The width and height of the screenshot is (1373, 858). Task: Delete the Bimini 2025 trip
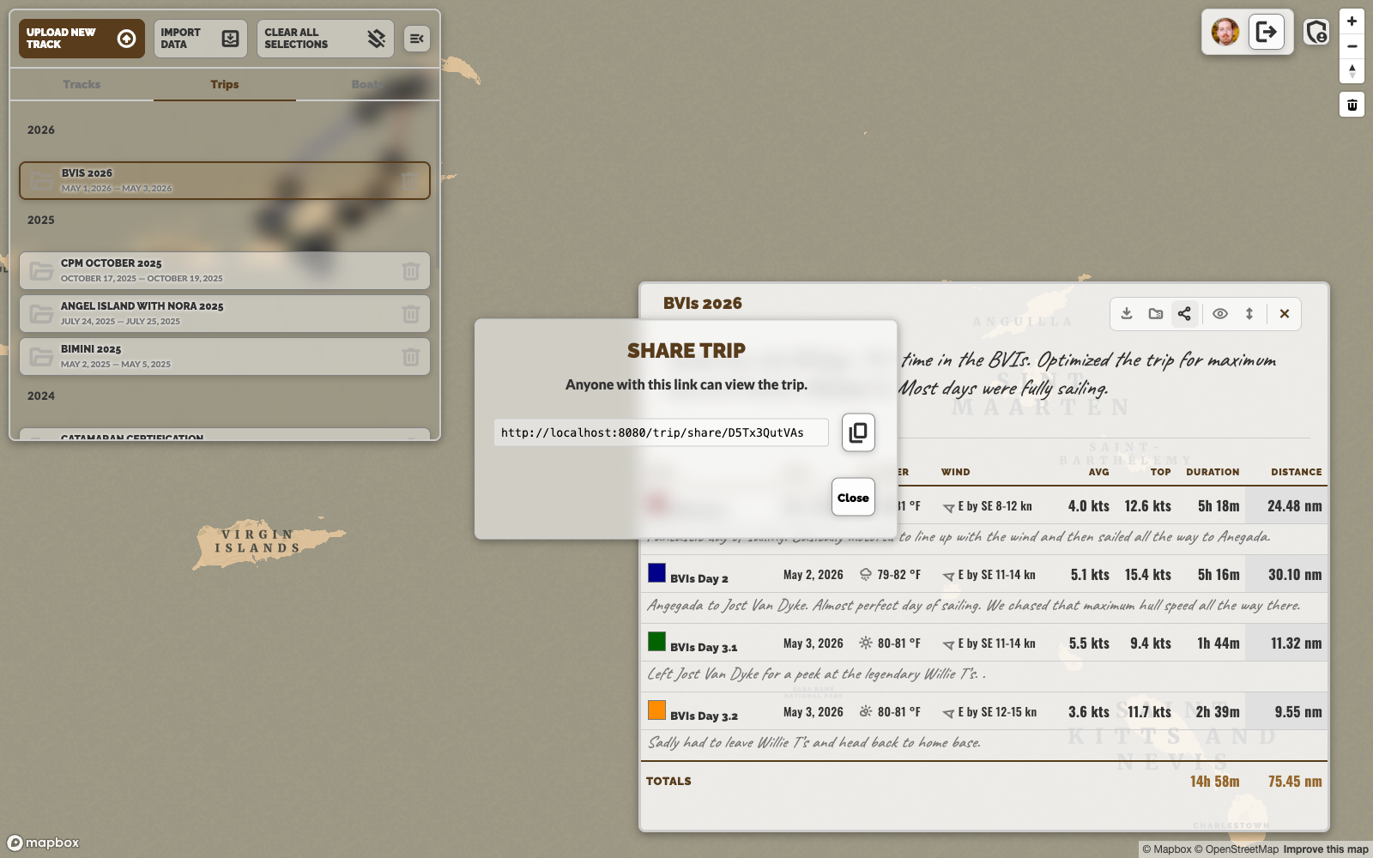click(410, 357)
